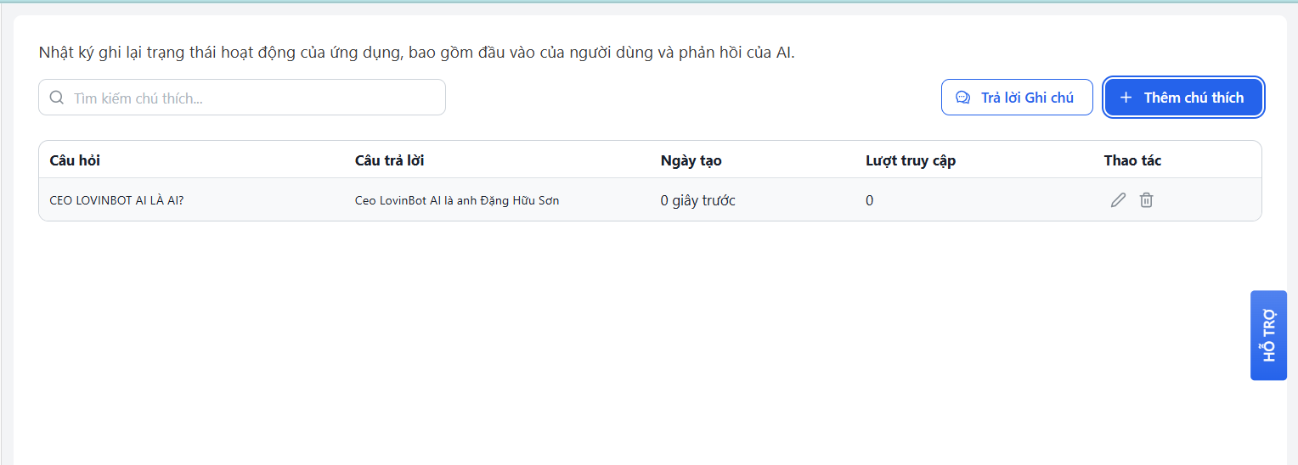The image size is (1298, 465).
Task: Click the magnifier icon in the search box
Action: [57, 98]
